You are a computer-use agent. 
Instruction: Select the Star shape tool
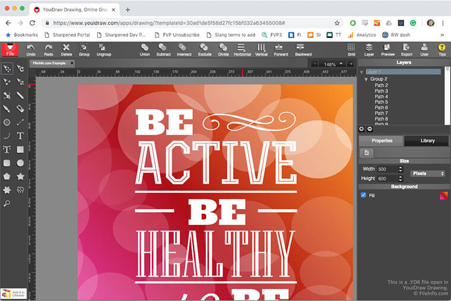click(x=20, y=176)
